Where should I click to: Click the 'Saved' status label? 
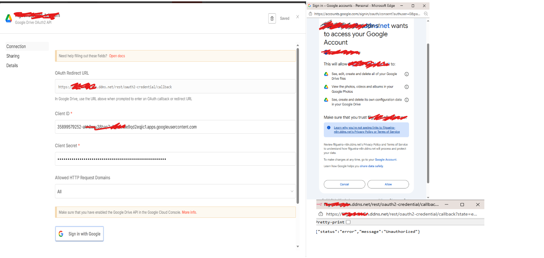285,18
